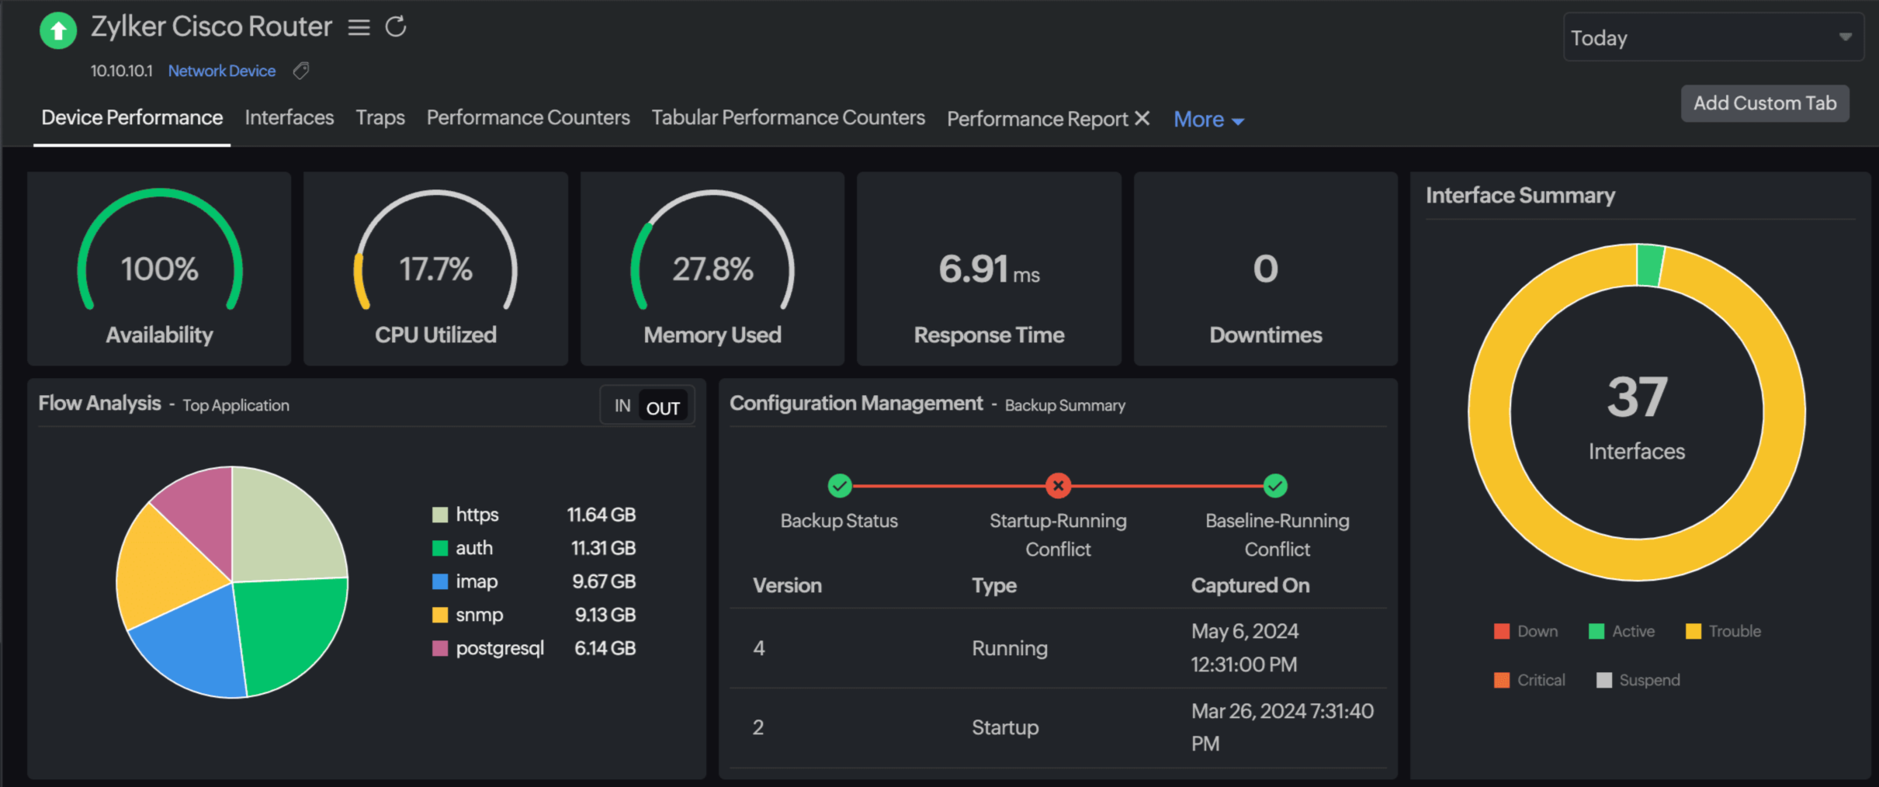
Task: Click the Backup Status green checkmark icon
Action: click(839, 486)
